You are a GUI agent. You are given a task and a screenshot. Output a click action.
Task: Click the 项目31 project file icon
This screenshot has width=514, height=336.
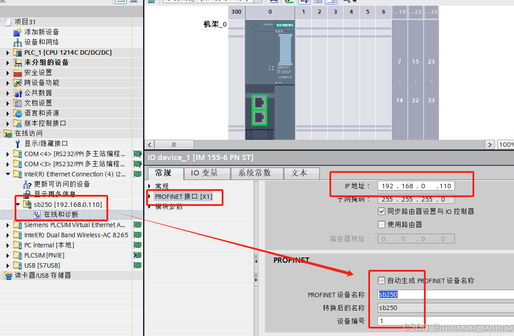pyautogui.click(x=8, y=22)
